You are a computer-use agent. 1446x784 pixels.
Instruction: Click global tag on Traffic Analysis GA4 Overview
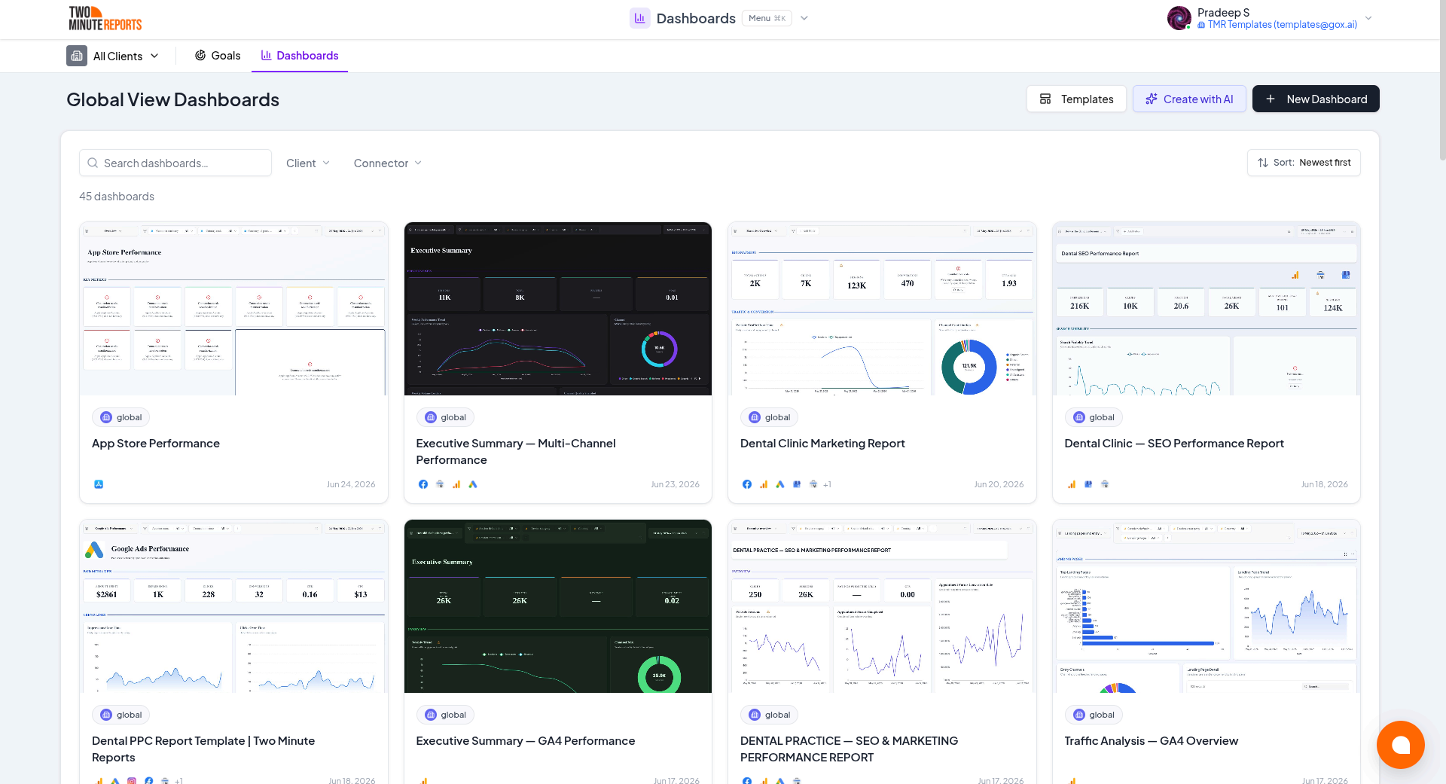pos(1094,715)
